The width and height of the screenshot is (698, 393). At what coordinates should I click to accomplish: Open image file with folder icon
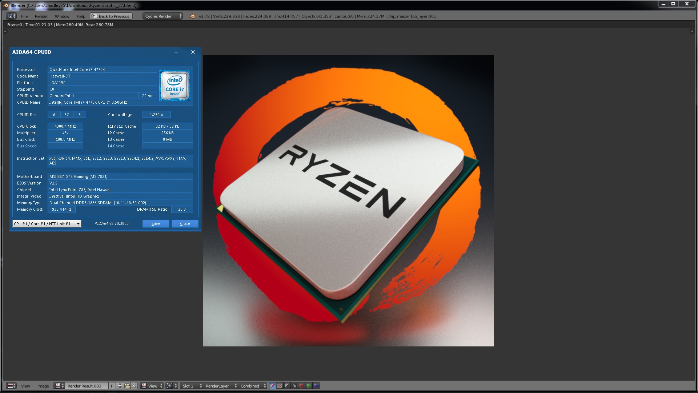point(127,386)
